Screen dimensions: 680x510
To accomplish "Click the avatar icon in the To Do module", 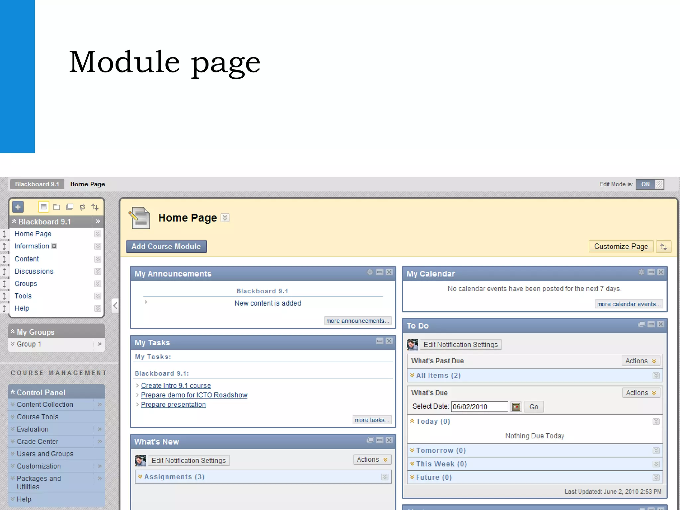I will click(412, 345).
